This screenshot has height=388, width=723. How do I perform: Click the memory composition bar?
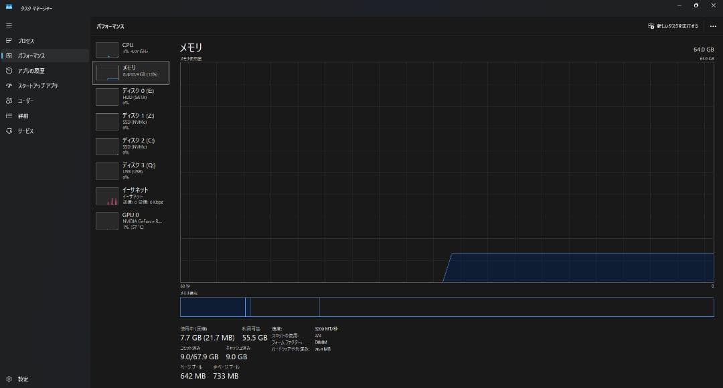447,307
